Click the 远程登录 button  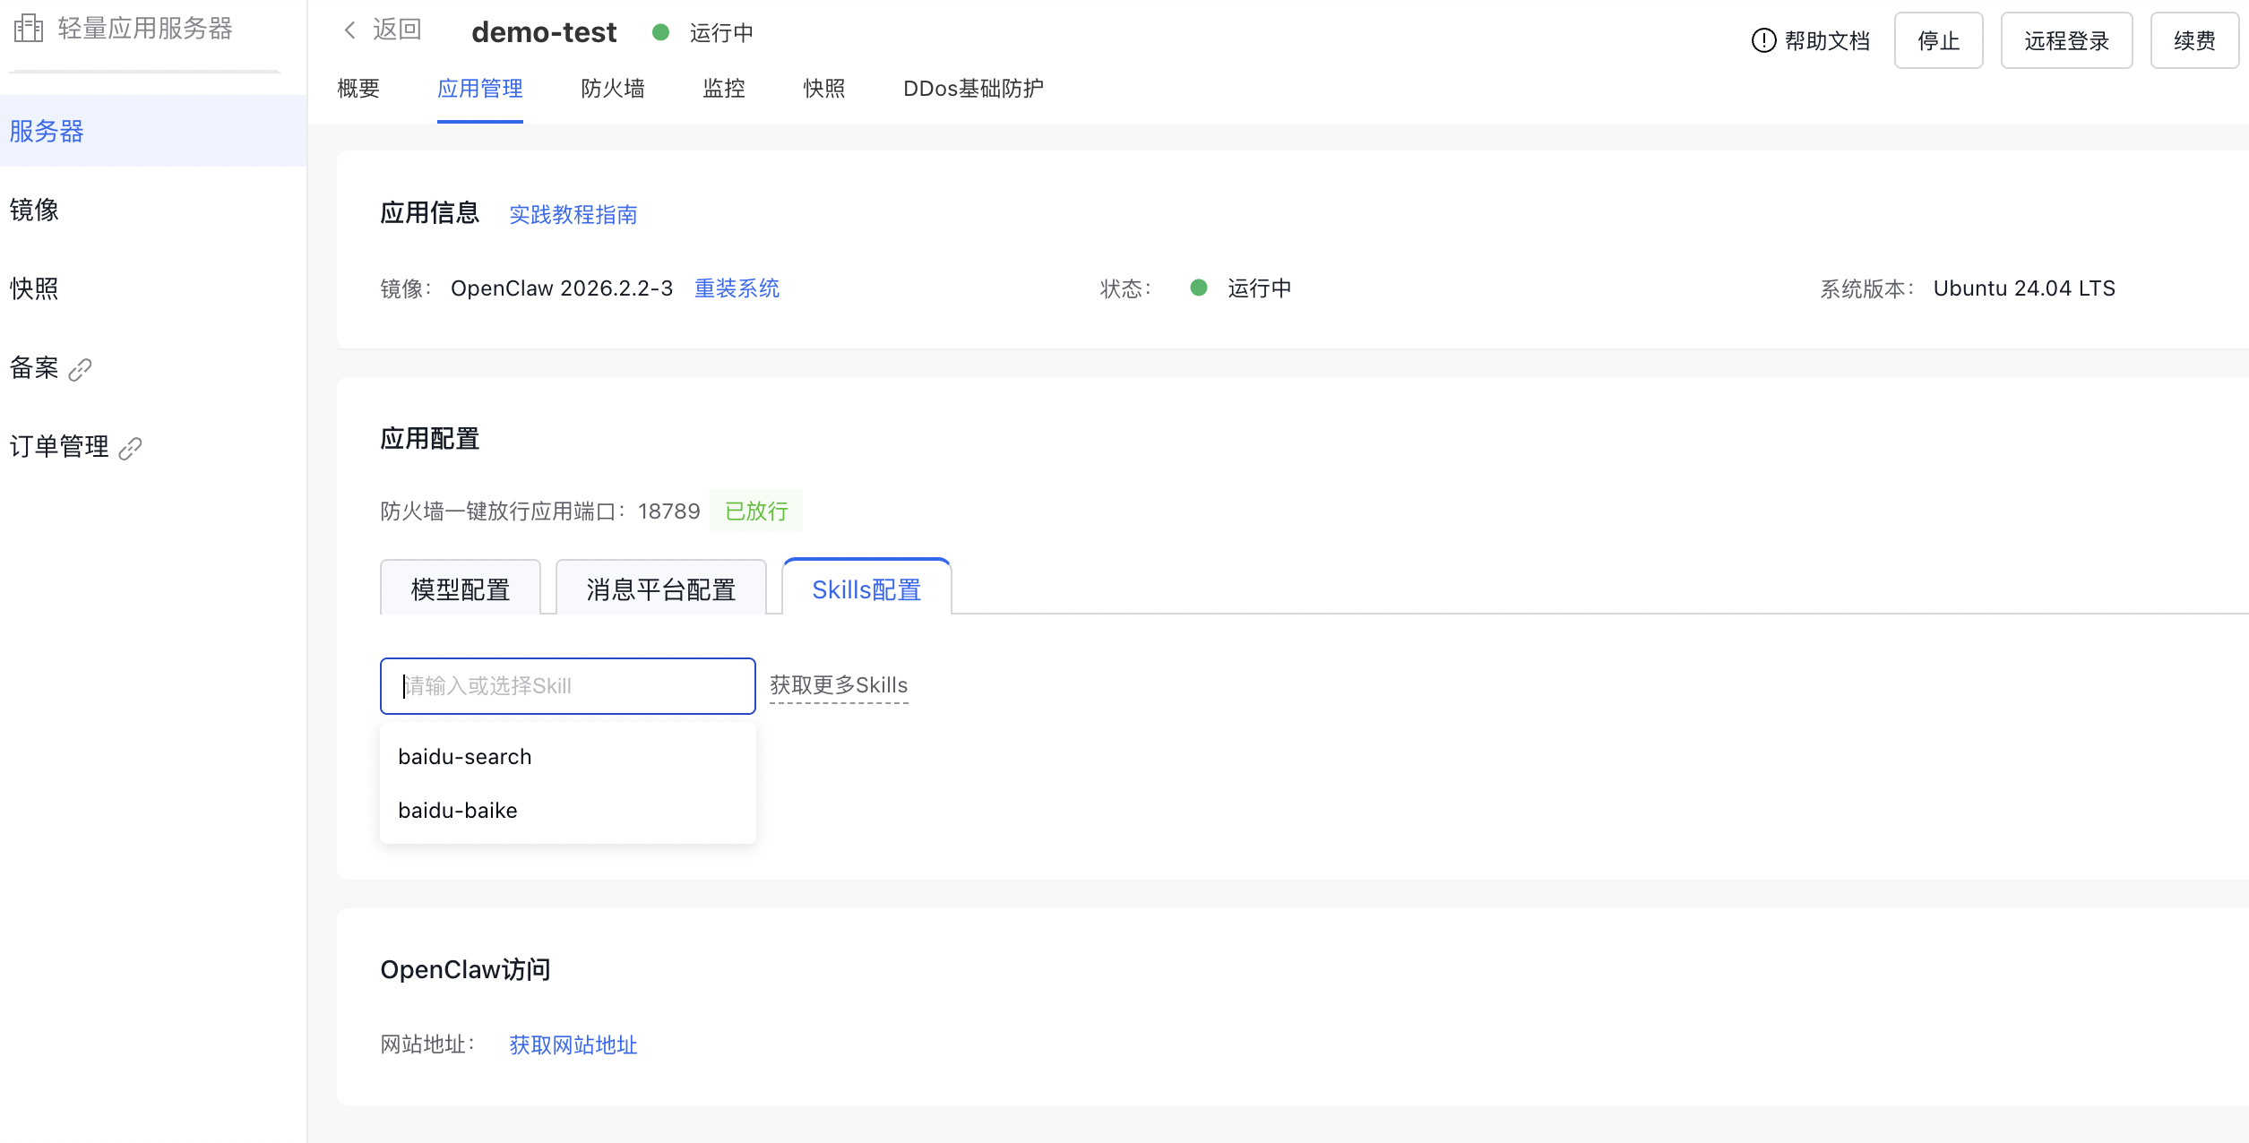(x=2066, y=40)
